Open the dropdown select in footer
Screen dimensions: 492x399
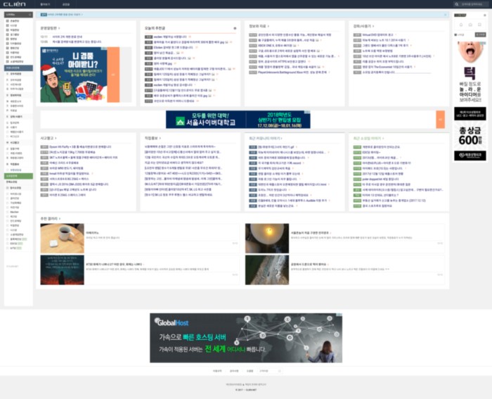269,371
